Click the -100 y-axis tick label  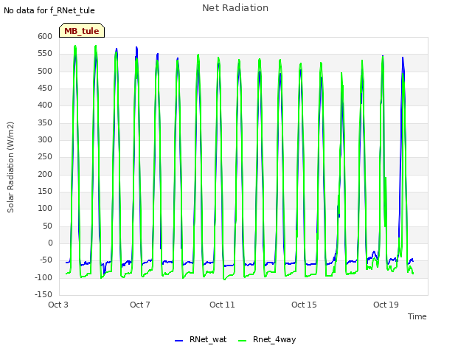(44, 277)
